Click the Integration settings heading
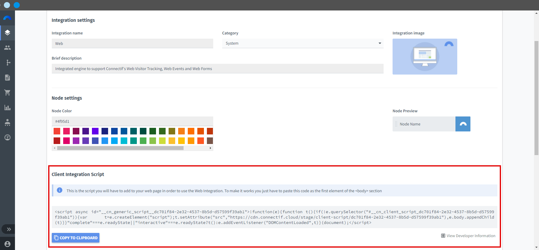 point(73,20)
